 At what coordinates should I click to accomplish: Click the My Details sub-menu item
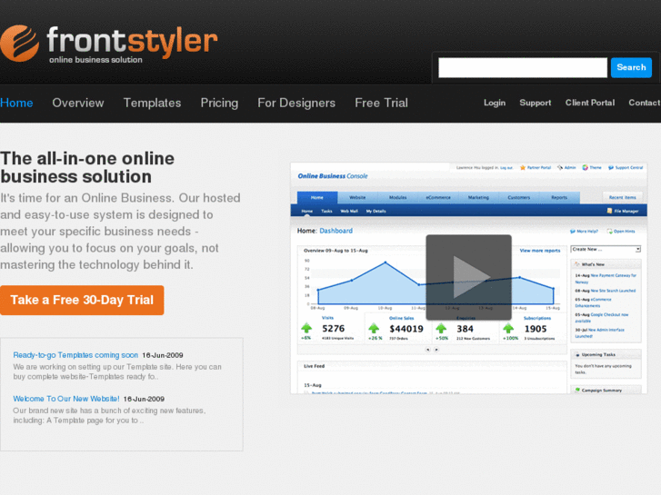(x=376, y=211)
